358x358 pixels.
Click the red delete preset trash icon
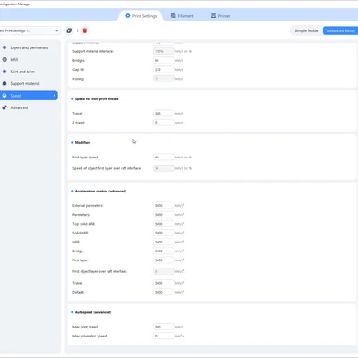85,30
